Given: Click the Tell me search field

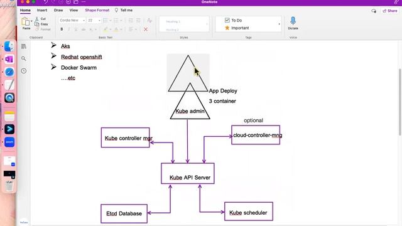Looking at the screenshot, I should coord(124,10).
